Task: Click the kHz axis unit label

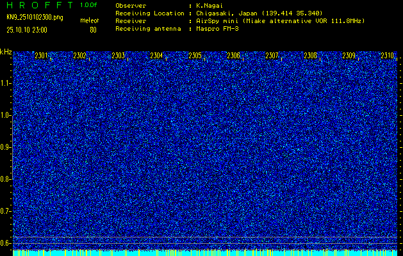Action: (x=6, y=52)
